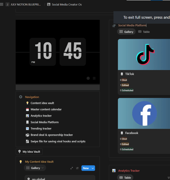The image size is (170, 180).
Task: Open the JULY NOTION BLUEPRI... breadcrumb
Action: point(23,5)
